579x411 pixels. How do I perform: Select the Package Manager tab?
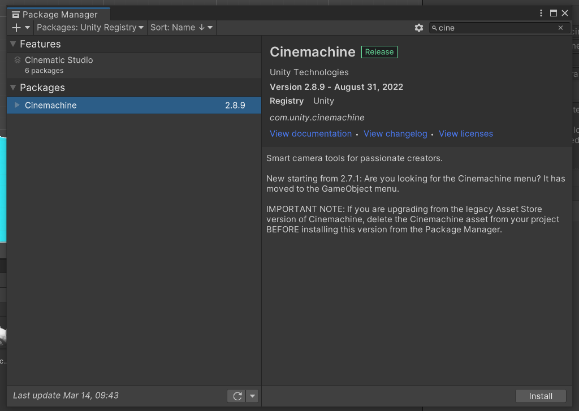point(58,14)
